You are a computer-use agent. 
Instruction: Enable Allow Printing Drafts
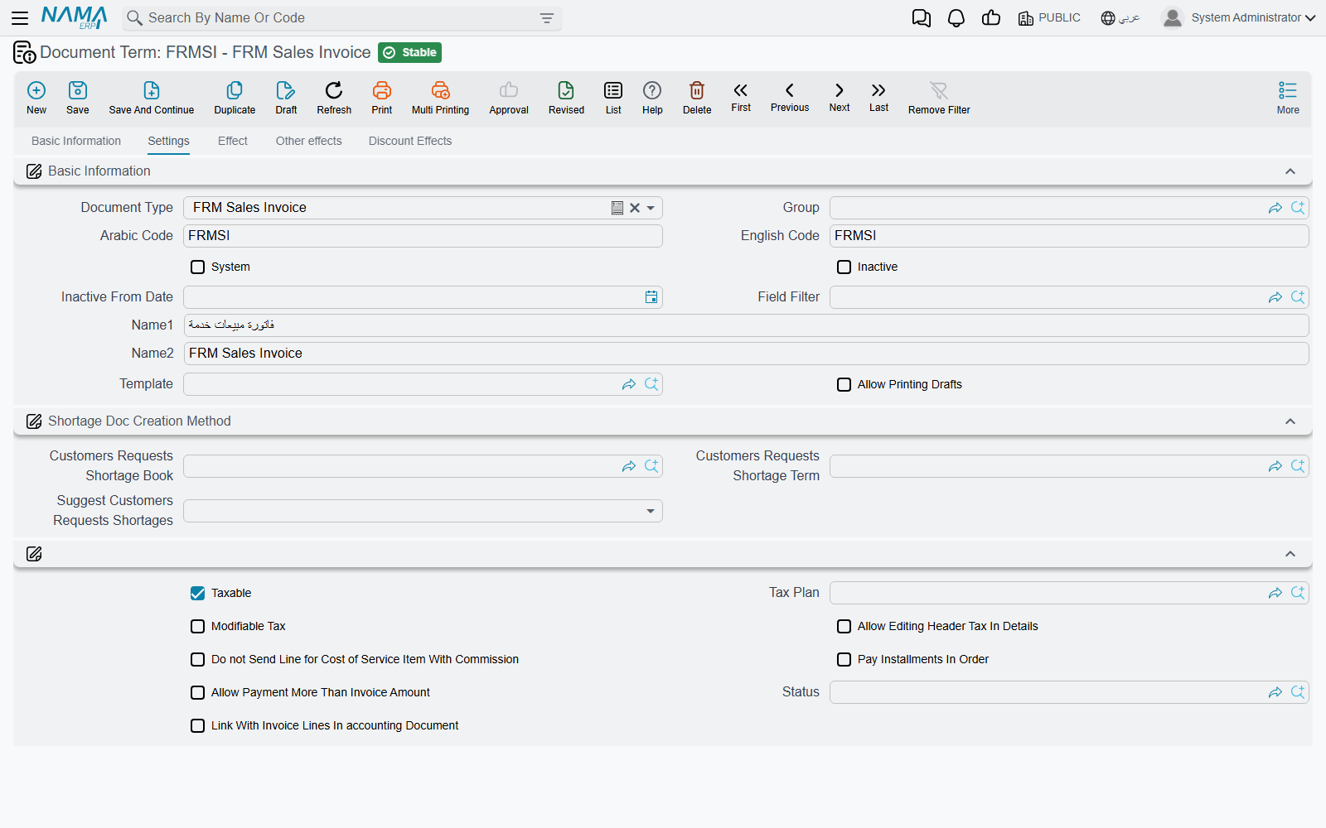tap(844, 384)
